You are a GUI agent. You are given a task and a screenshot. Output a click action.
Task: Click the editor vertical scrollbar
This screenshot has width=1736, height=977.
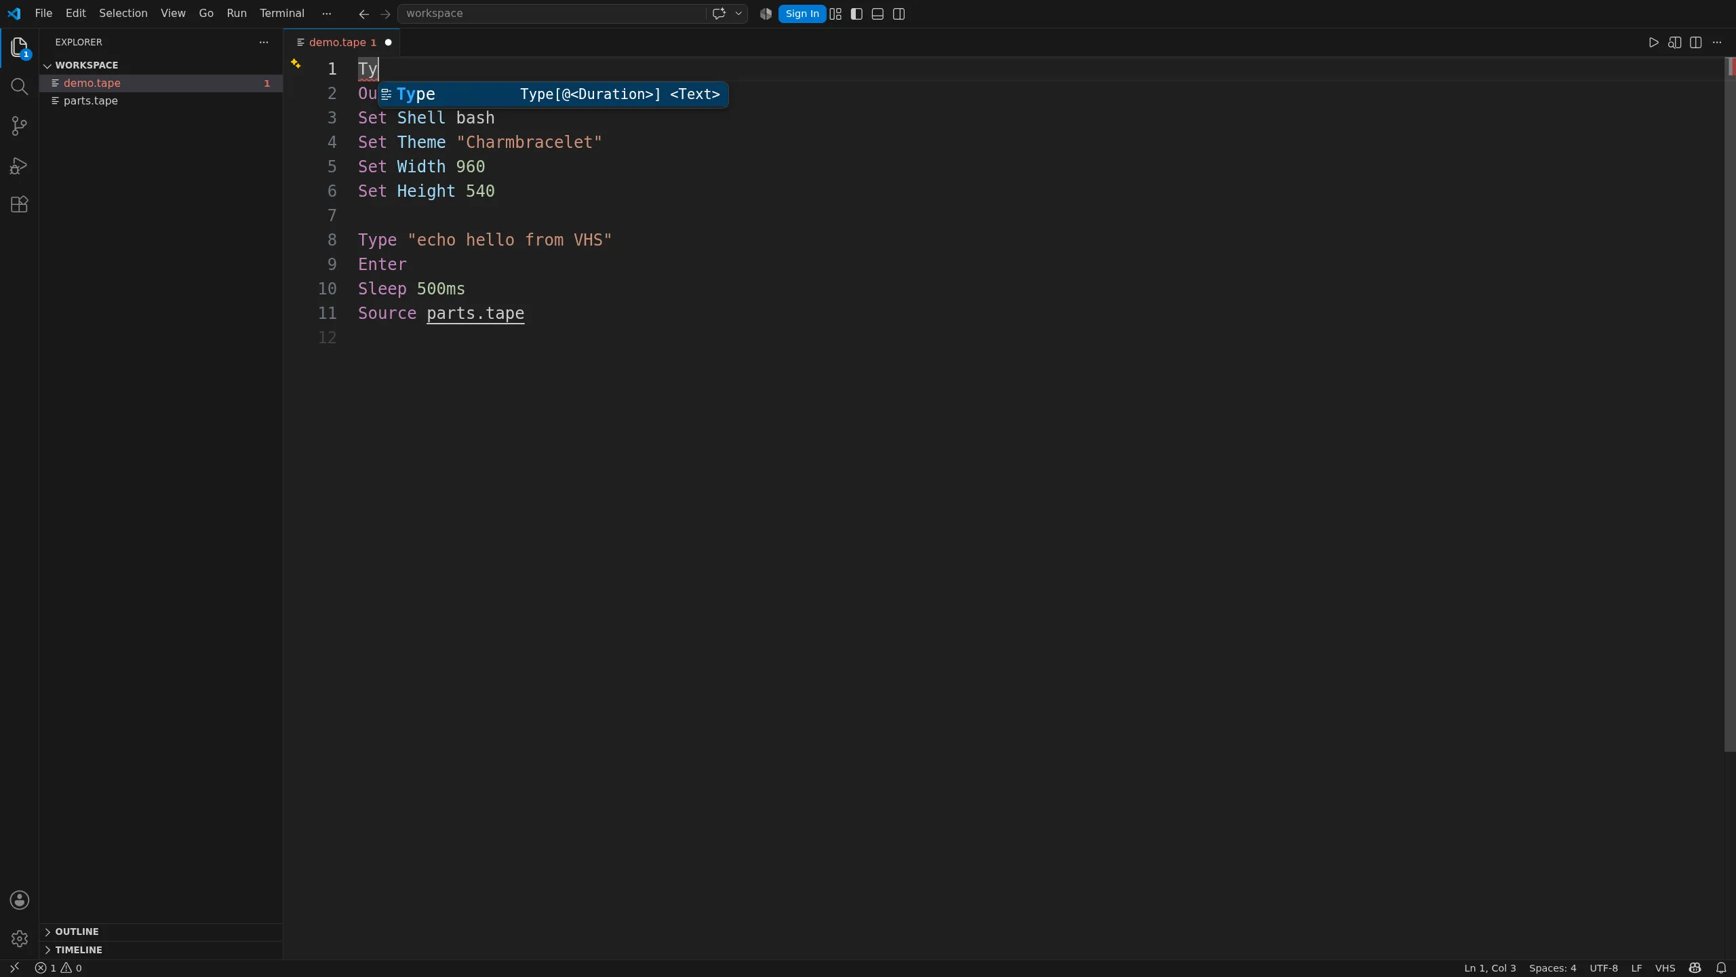(1730, 404)
